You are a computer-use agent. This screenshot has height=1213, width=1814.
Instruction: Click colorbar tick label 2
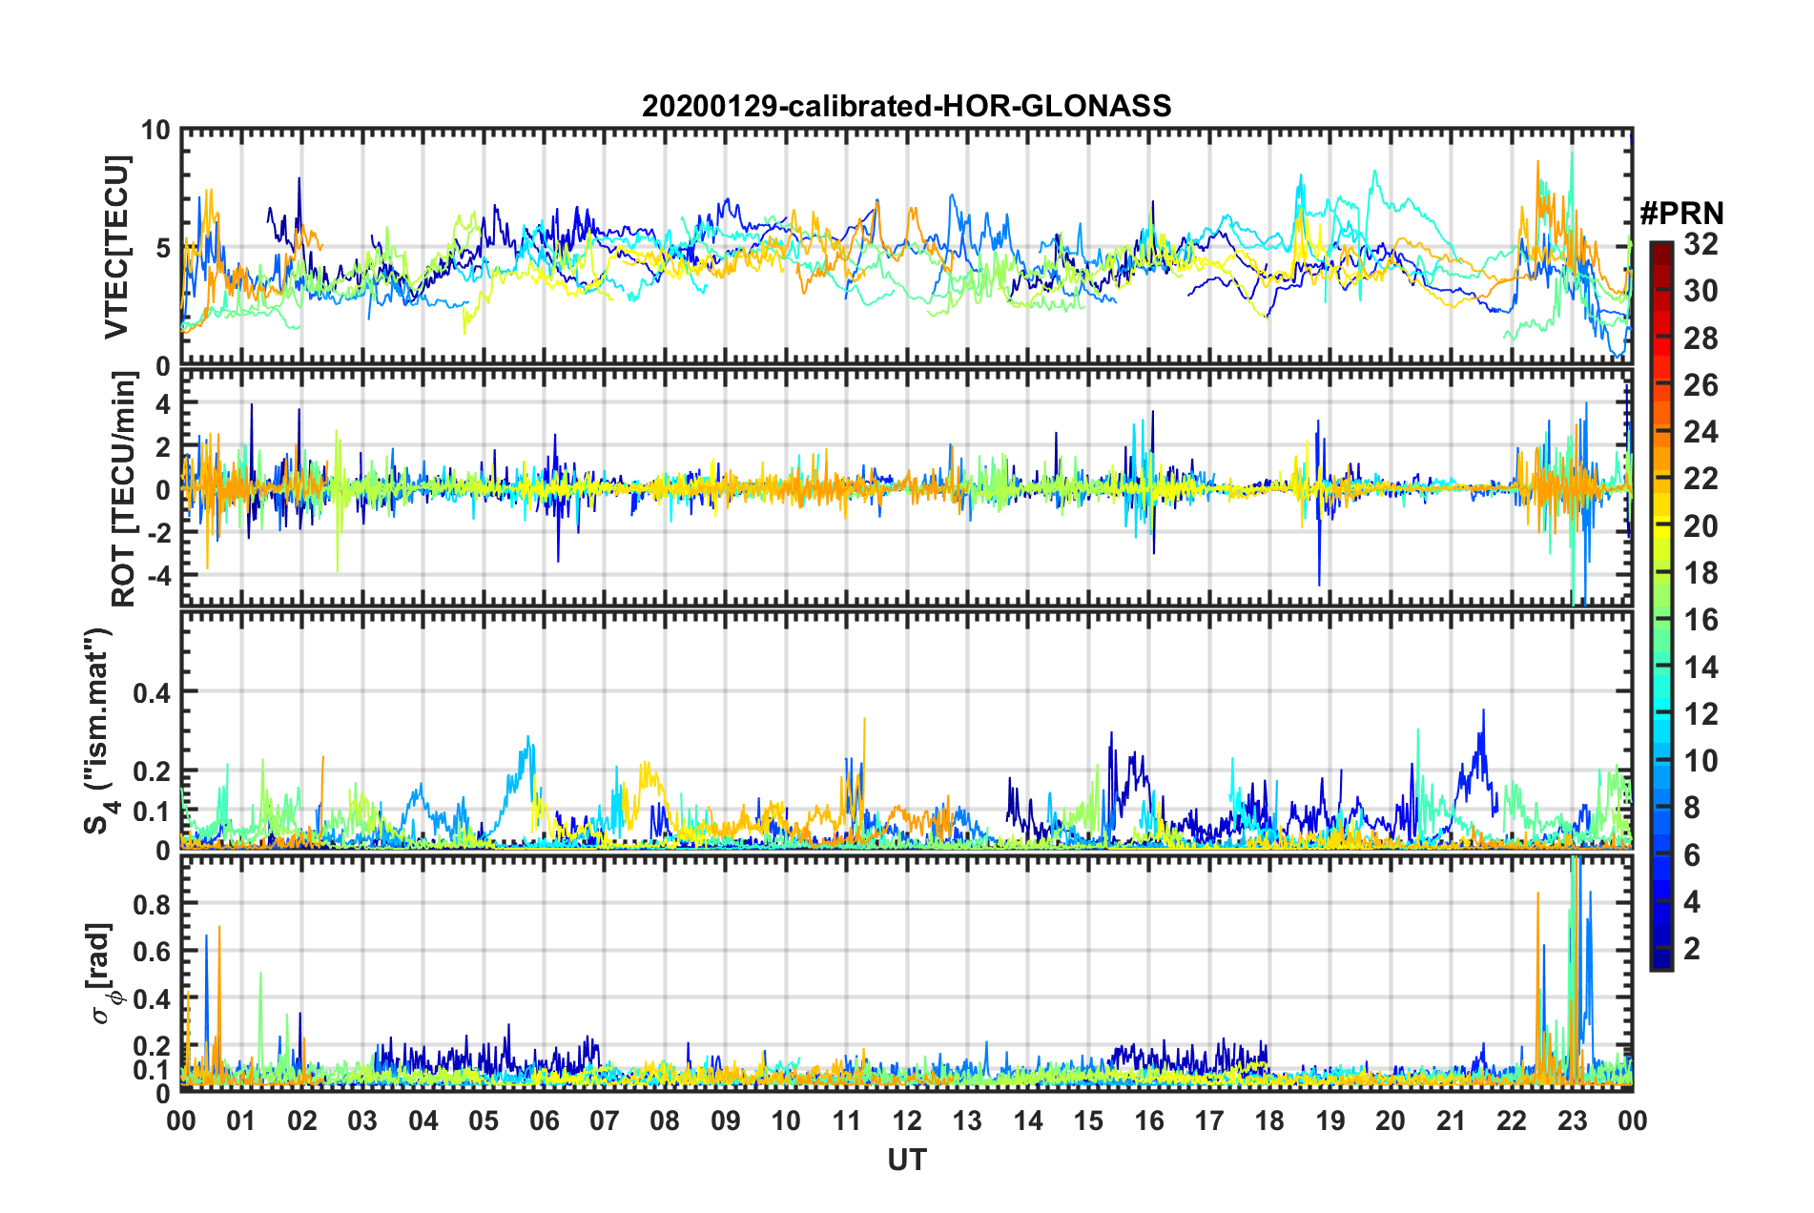(1693, 948)
